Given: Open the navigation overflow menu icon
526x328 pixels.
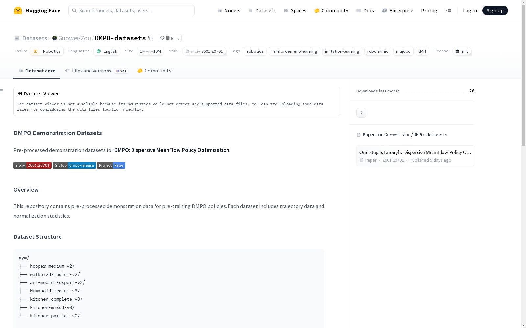Looking at the screenshot, I should click(448, 10).
